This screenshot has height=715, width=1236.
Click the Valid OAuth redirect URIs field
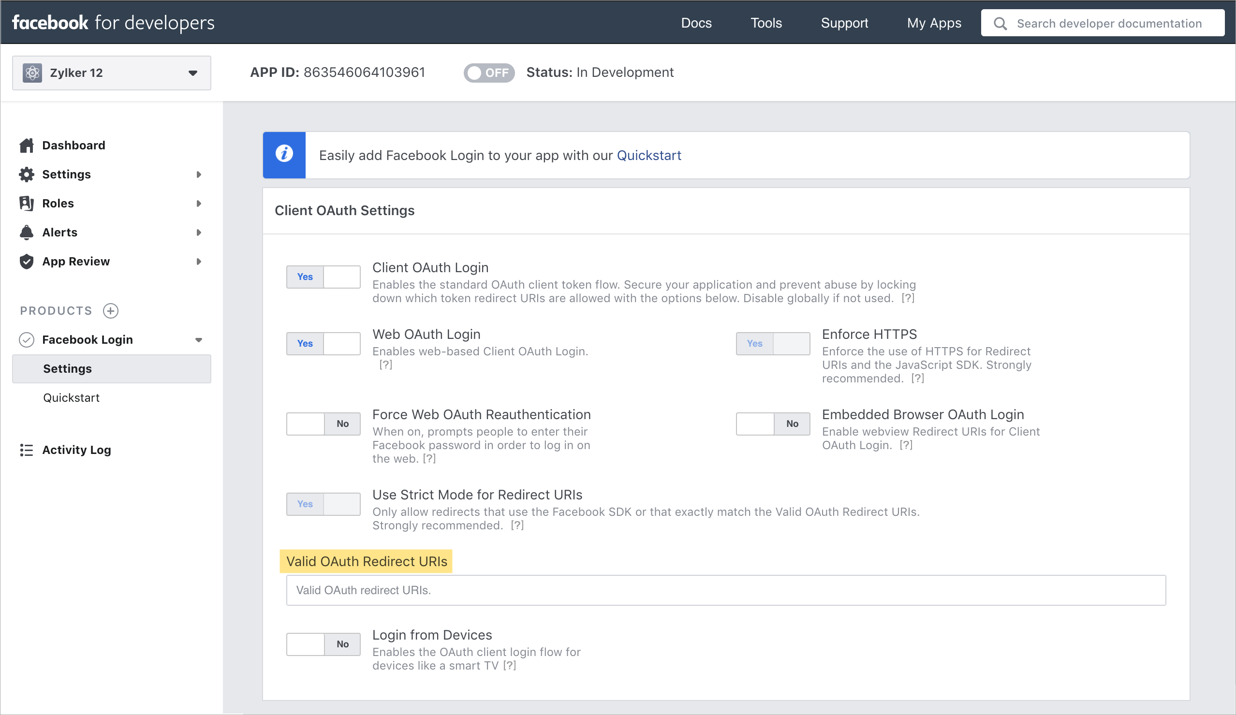coord(725,589)
